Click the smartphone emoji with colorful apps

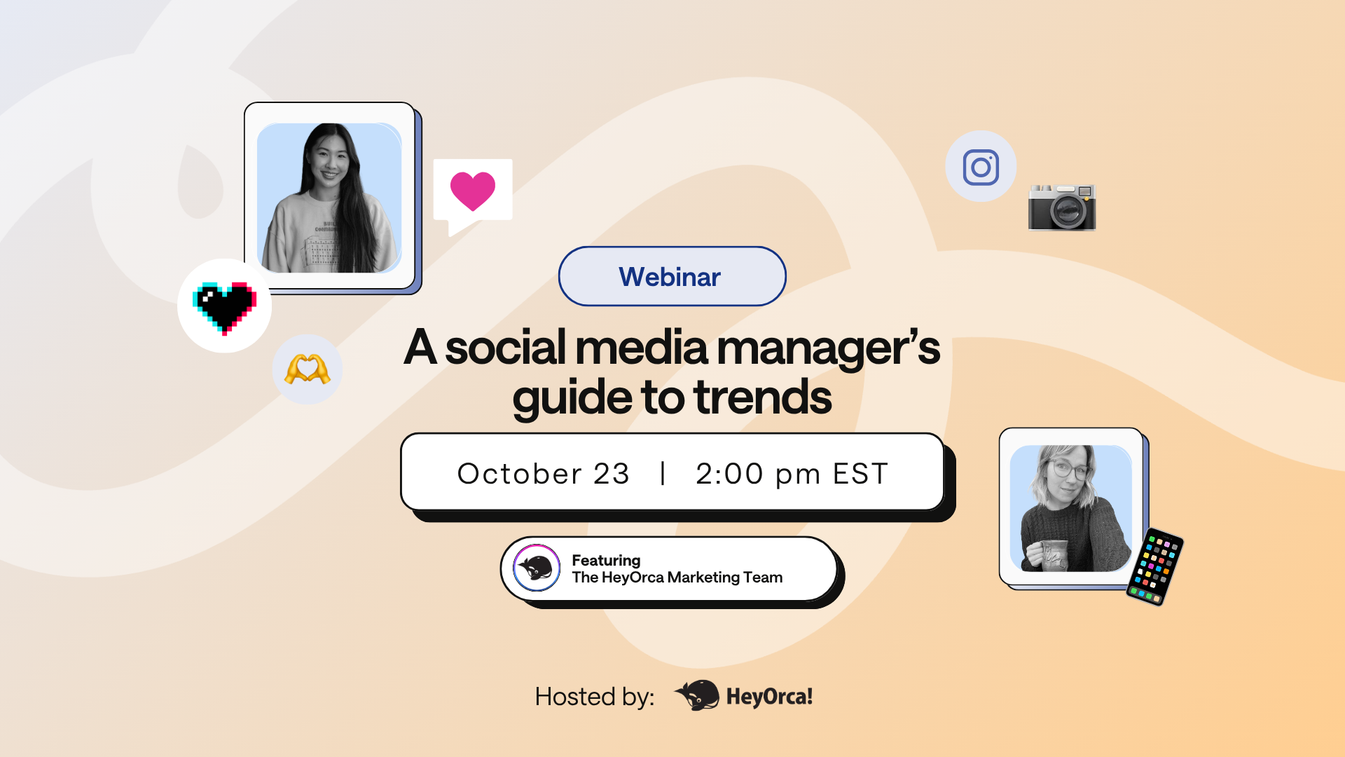pos(1154,566)
